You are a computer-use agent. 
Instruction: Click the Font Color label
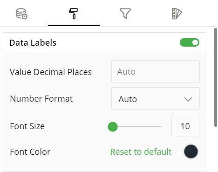pos(30,151)
